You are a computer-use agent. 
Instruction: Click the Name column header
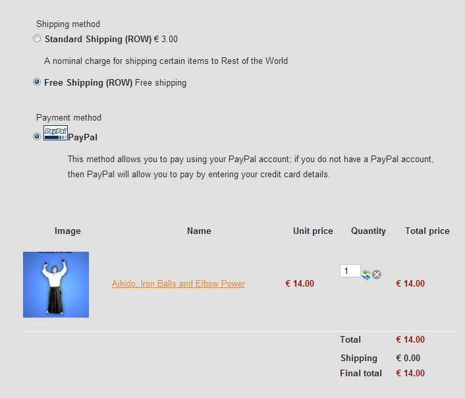pos(199,231)
